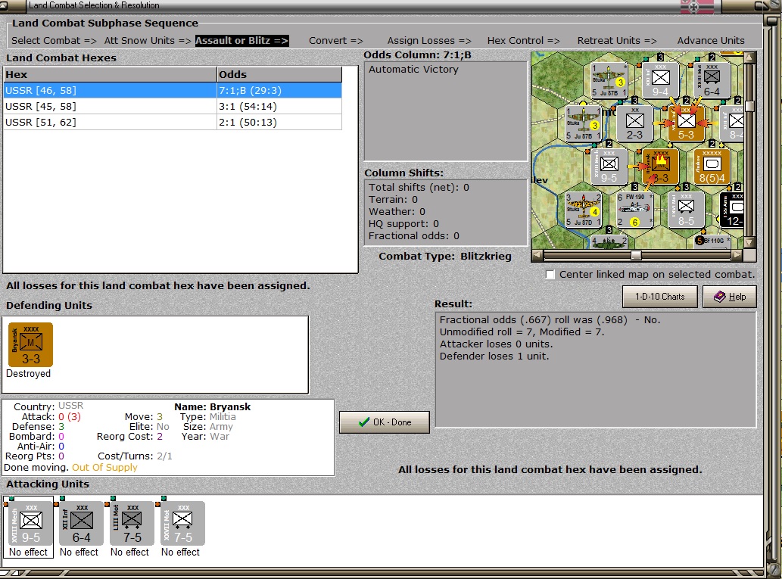Viewport: 782px width, 579px height.
Task: Click the 2-3 unit counter on map
Action: coord(634,123)
